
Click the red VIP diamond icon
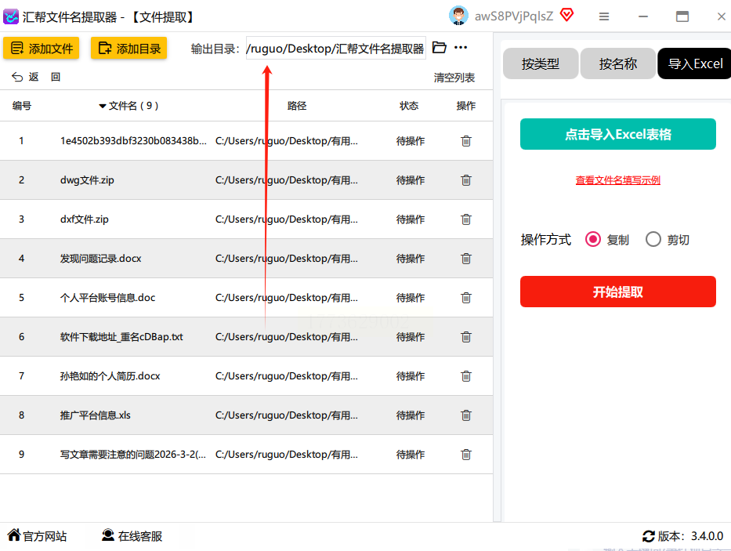[566, 16]
